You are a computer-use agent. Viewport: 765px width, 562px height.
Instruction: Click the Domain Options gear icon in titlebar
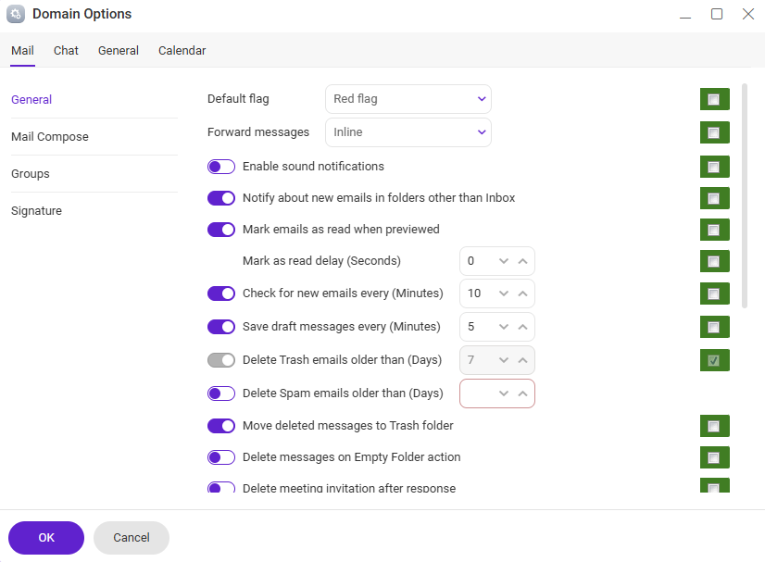[x=13, y=14]
